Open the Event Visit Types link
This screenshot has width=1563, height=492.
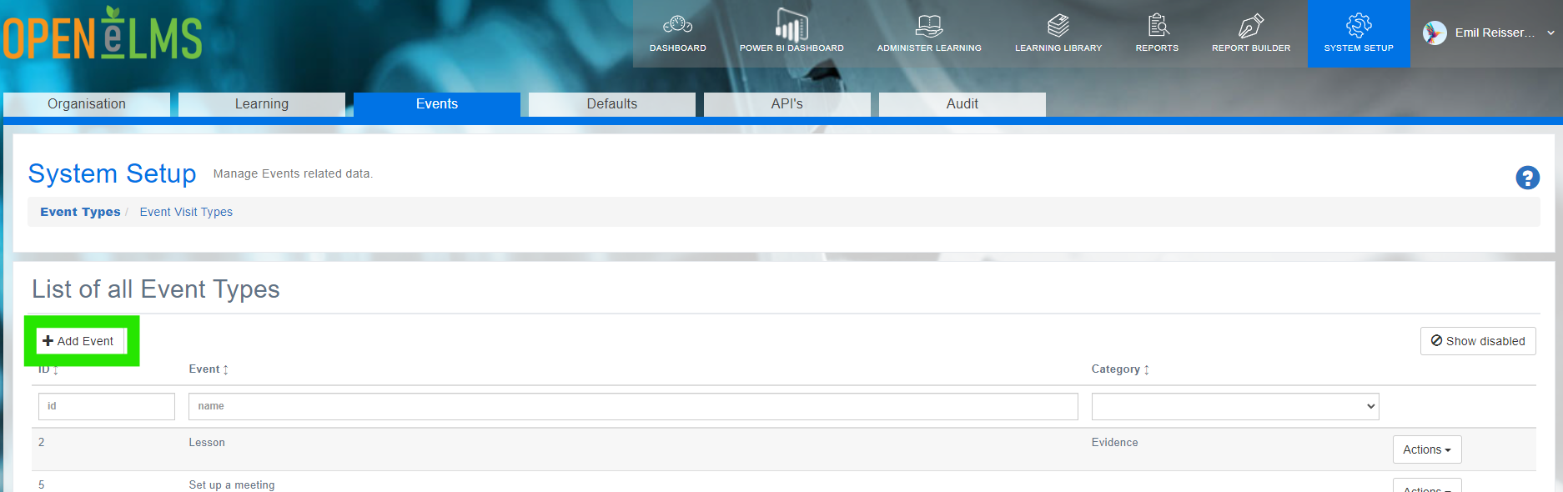(186, 212)
